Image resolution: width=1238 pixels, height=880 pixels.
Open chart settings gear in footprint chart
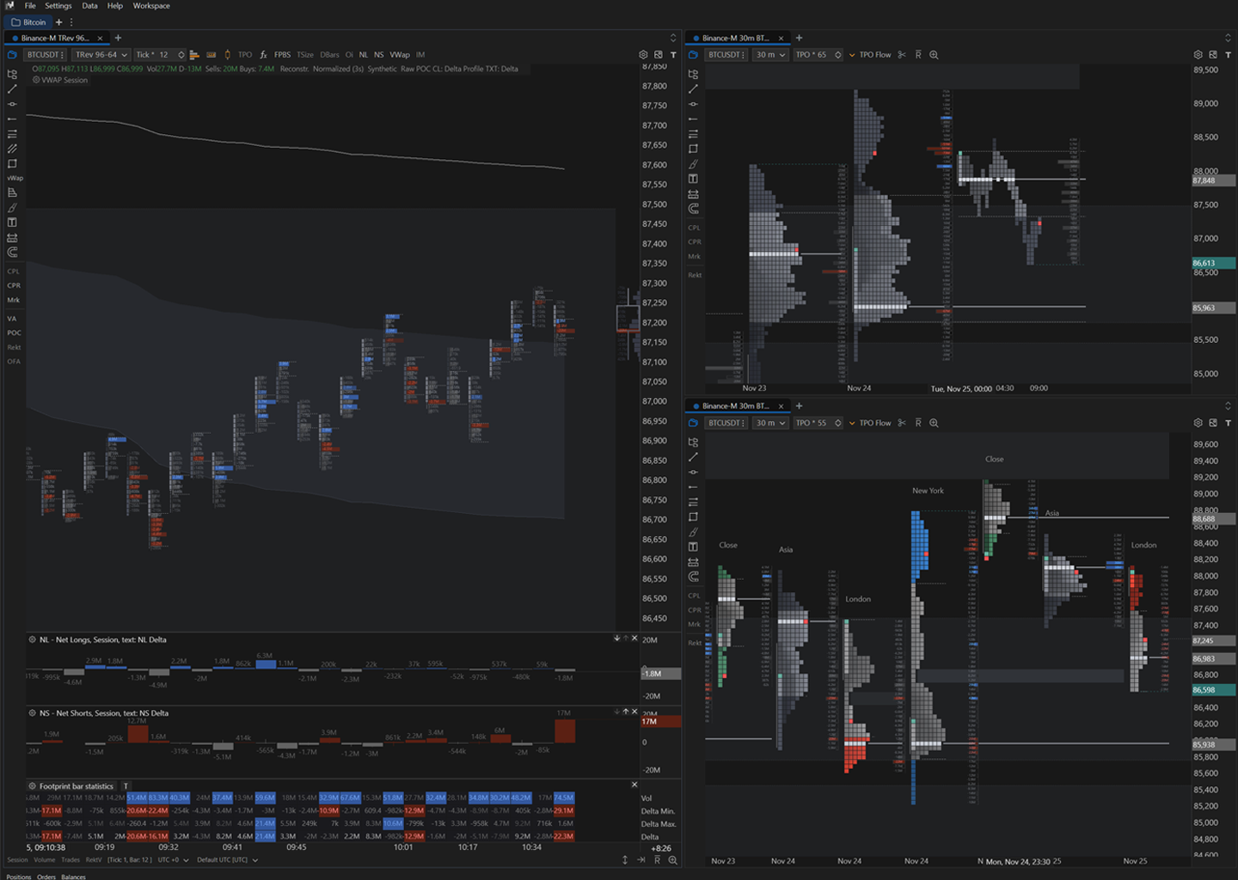[643, 55]
